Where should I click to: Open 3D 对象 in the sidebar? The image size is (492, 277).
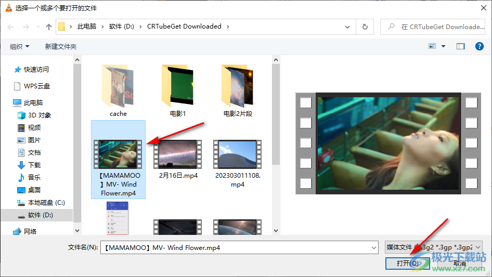click(34, 115)
